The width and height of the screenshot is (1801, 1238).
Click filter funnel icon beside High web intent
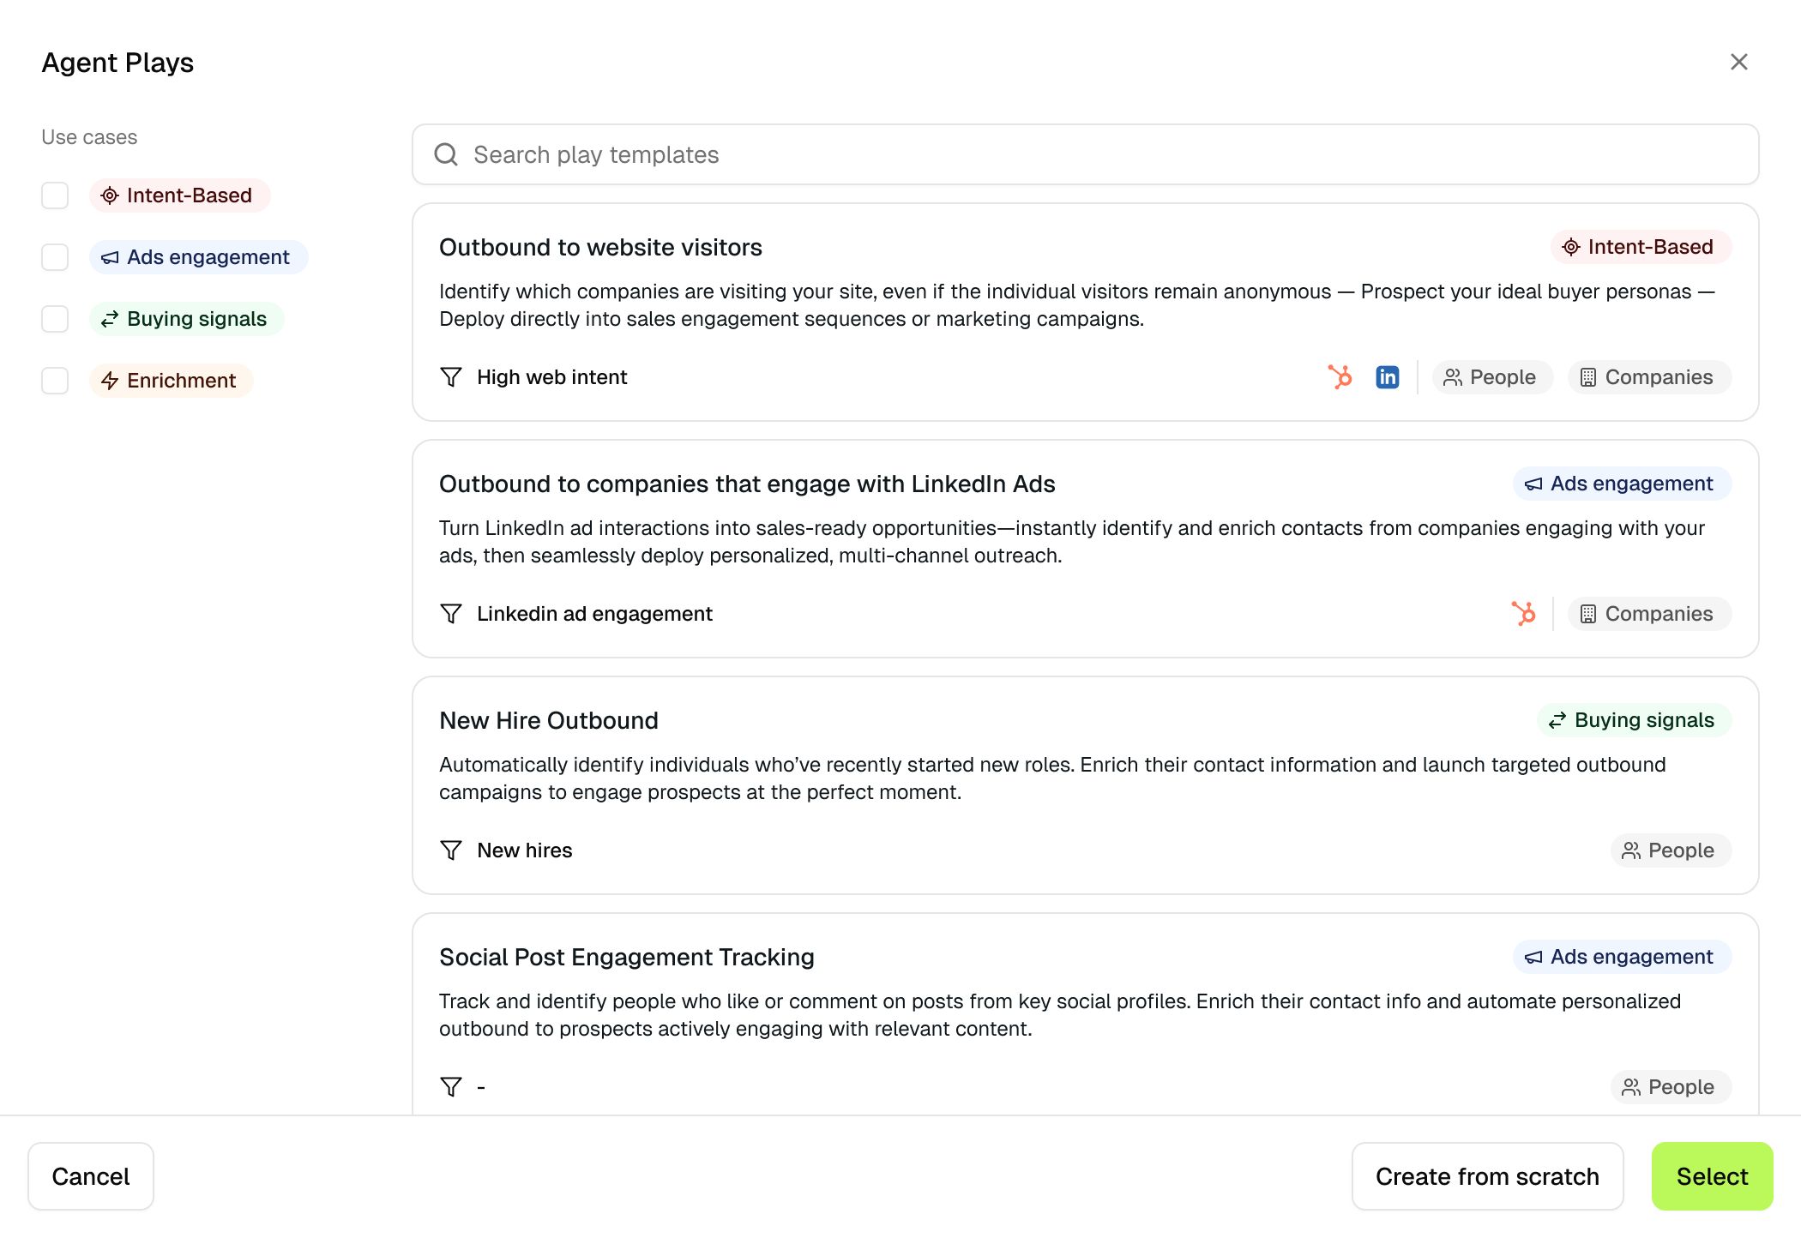point(451,377)
